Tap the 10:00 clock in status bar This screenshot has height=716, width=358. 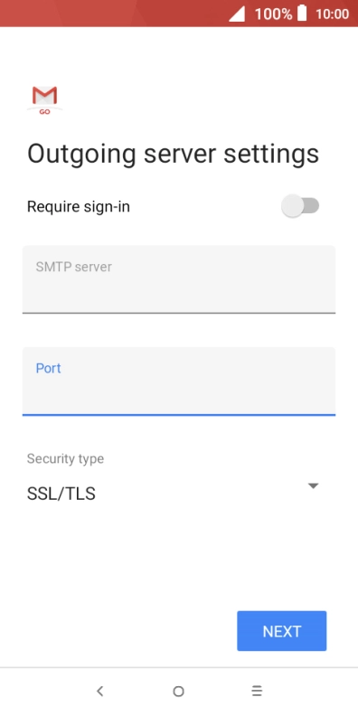click(x=333, y=14)
